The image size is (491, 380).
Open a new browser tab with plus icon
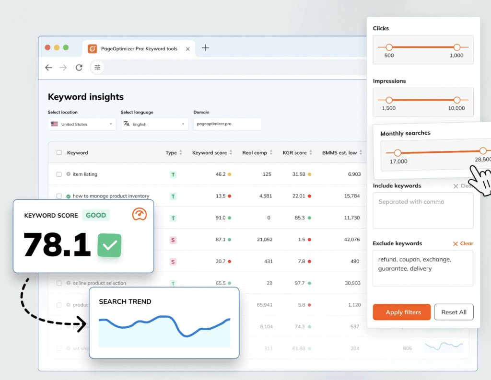205,48
